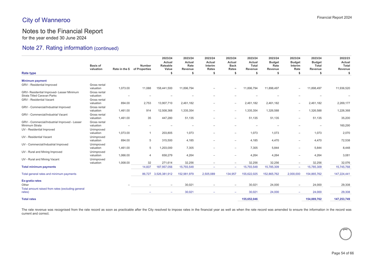
Task: Select the 'Rate in the $' column header
Action: click(119, 69)
